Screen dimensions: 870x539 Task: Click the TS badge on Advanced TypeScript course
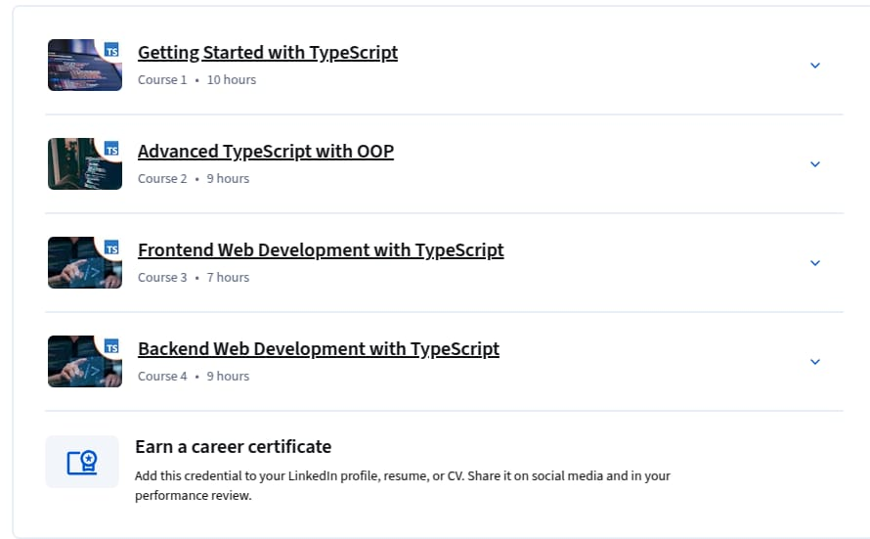coord(111,149)
